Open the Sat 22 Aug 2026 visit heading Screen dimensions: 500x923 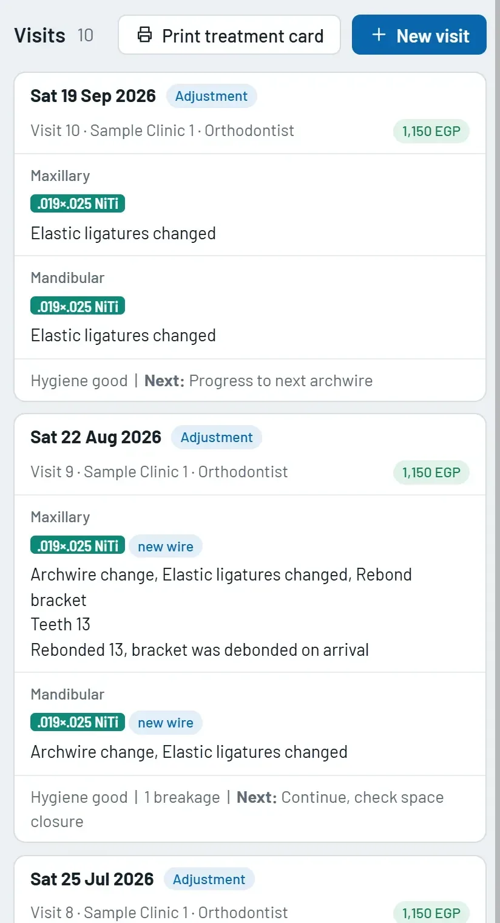[x=96, y=437]
